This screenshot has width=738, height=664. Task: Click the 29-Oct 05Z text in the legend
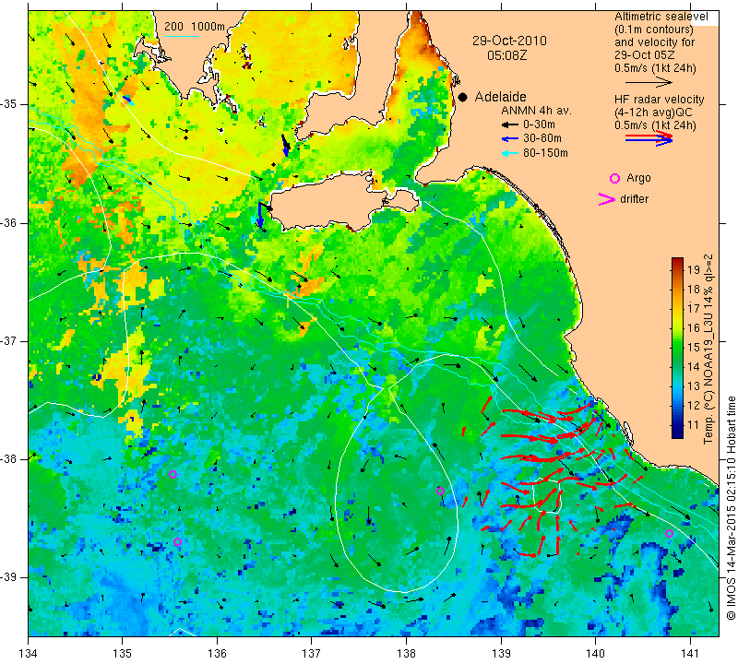(x=644, y=55)
